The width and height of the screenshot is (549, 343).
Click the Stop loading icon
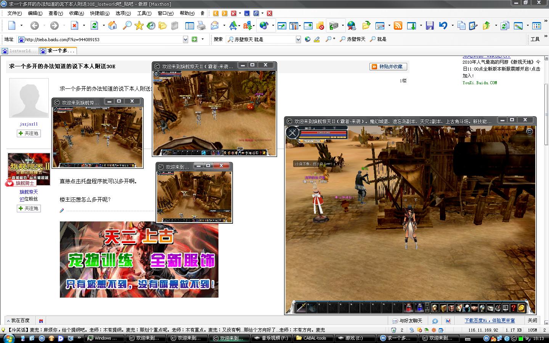pos(75,26)
